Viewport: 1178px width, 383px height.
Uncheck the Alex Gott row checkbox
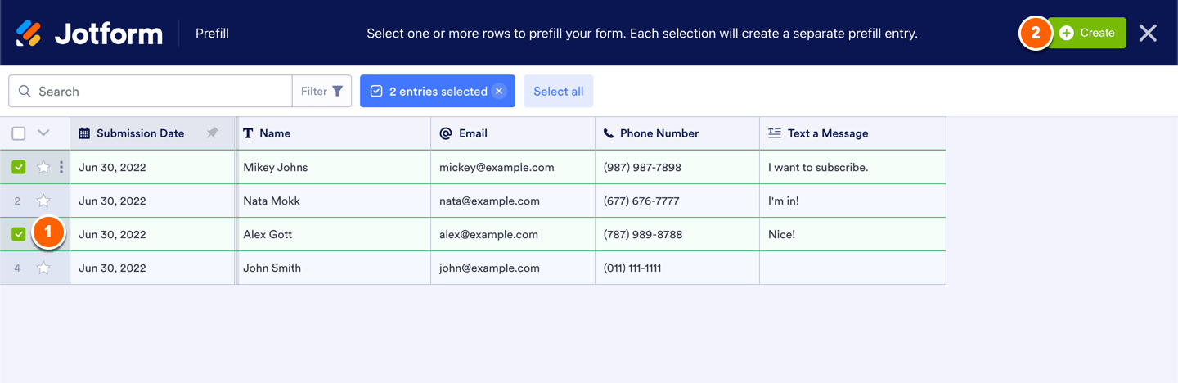click(19, 235)
